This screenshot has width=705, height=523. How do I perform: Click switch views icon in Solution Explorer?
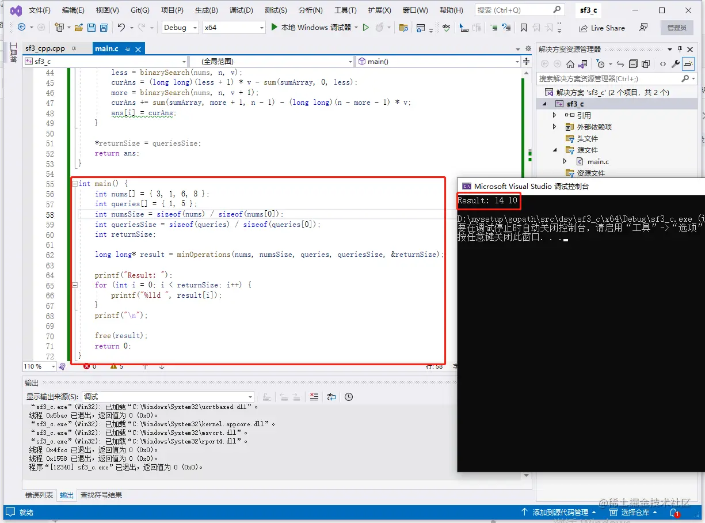tap(583, 64)
